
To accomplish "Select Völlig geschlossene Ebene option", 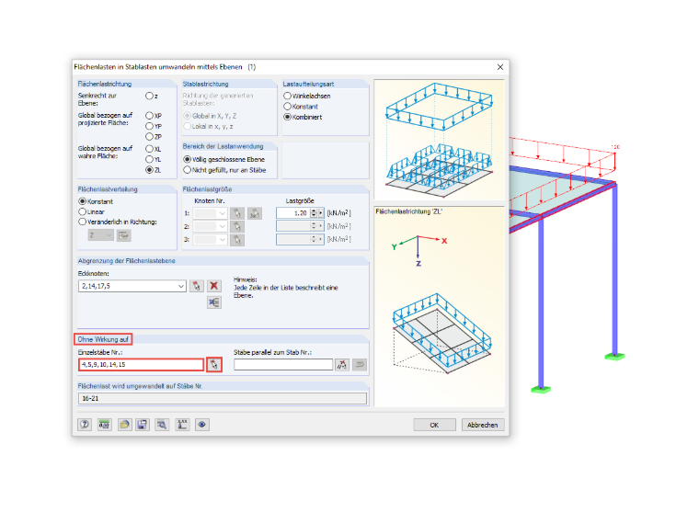I will coord(188,159).
